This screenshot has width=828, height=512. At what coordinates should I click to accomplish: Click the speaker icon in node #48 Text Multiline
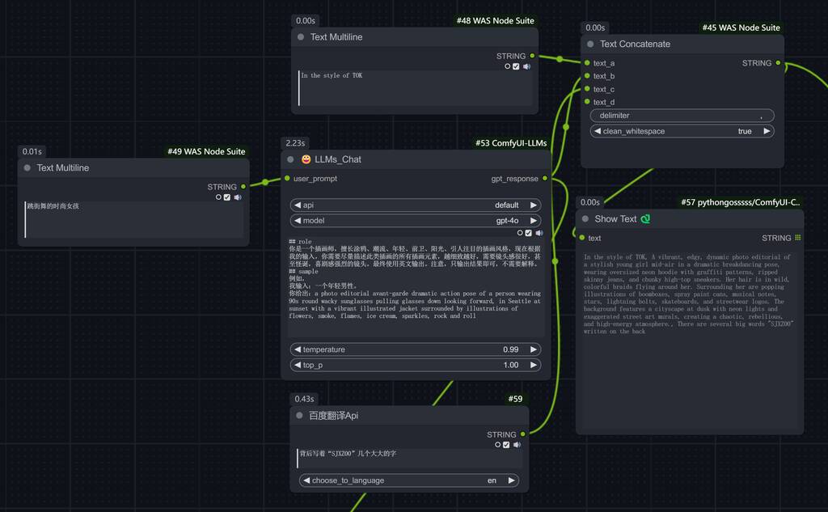[527, 66]
